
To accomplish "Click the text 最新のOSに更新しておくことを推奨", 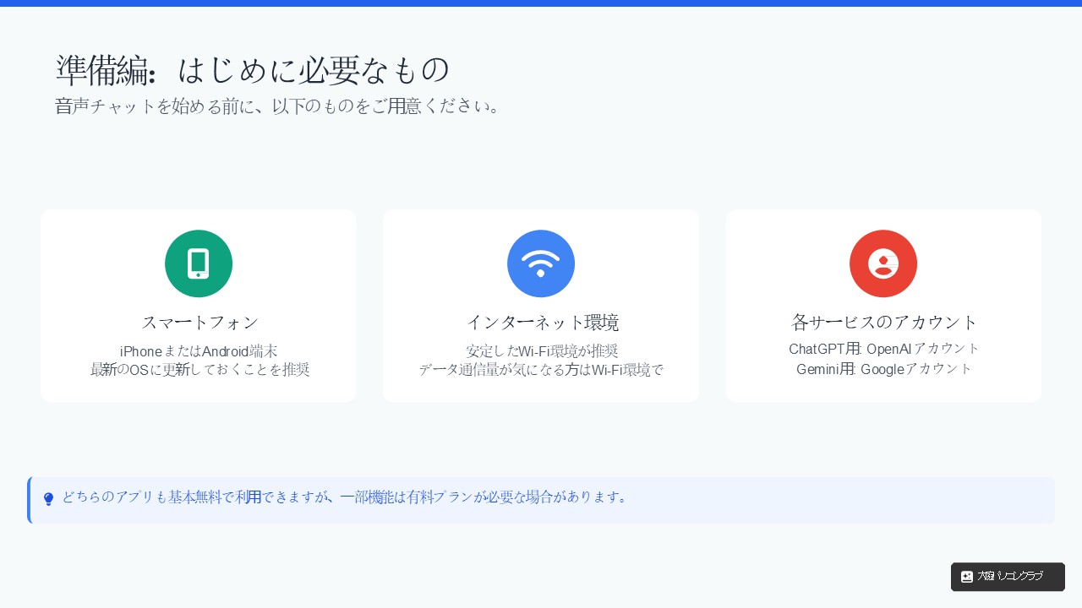I will tap(200, 370).
